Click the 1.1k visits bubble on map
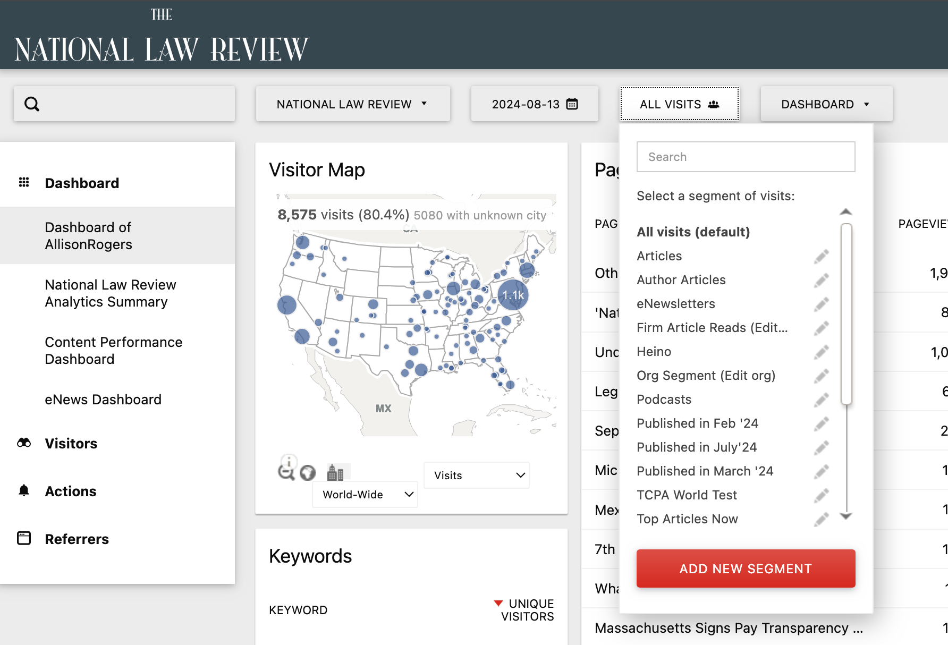 (x=513, y=295)
